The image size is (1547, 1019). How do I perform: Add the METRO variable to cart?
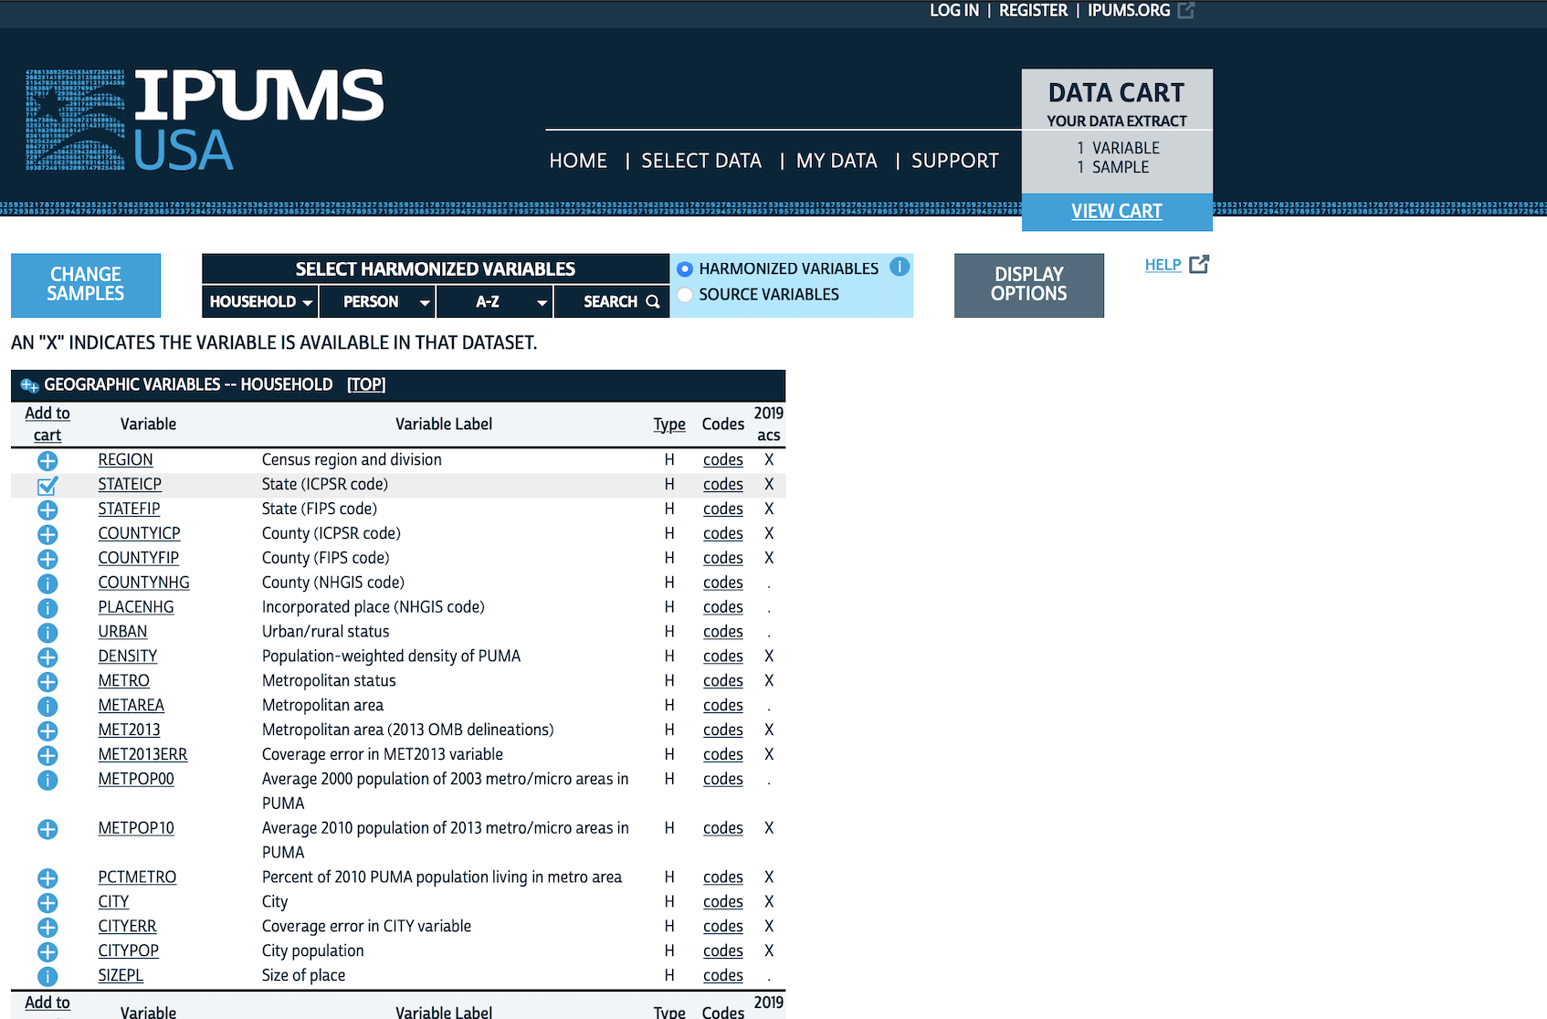click(47, 682)
